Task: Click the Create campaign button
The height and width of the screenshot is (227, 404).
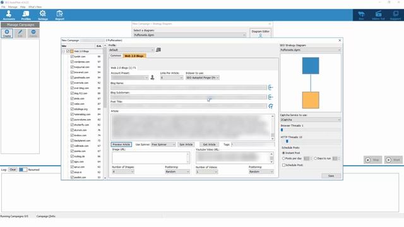Action: coord(7,33)
